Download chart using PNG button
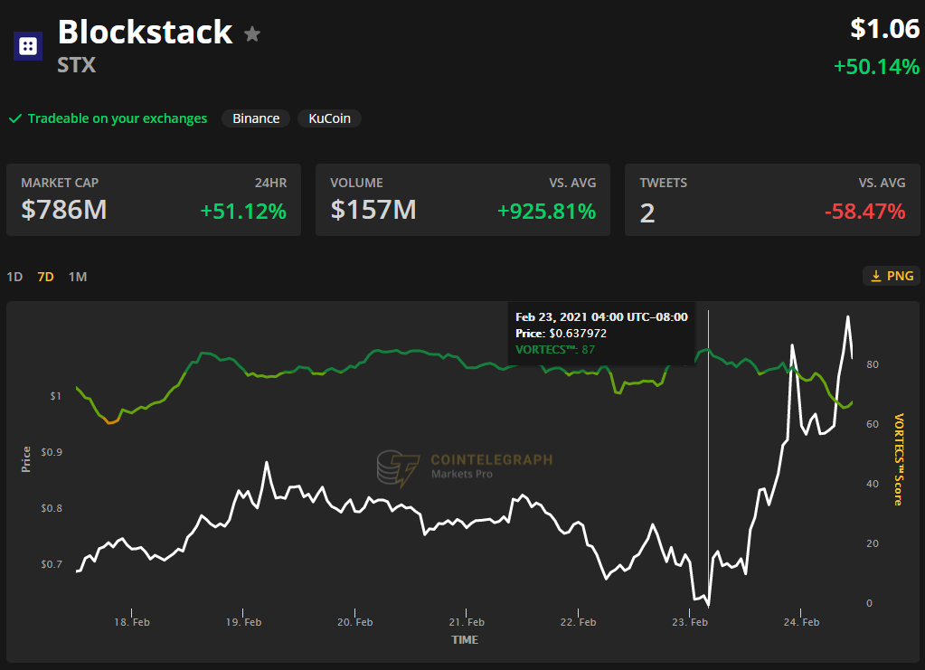 [x=892, y=276]
